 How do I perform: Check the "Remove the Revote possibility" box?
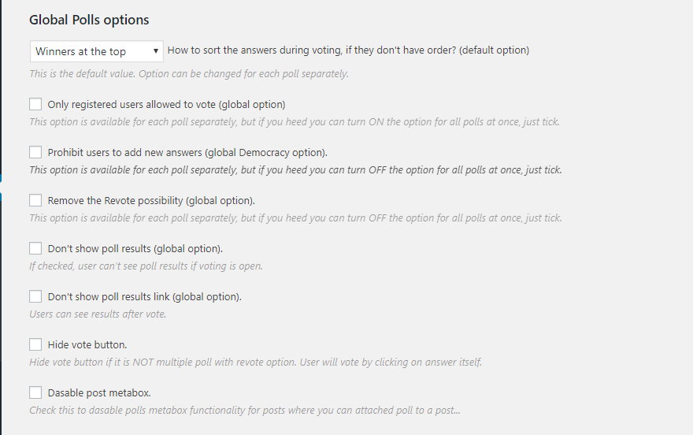pyautogui.click(x=35, y=200)
